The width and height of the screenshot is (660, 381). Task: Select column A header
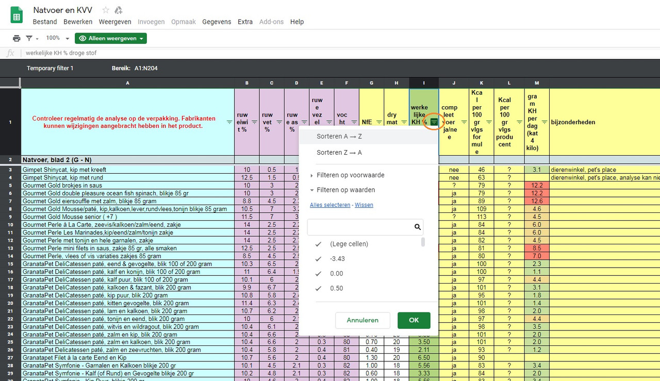click(x=127, y=83)
